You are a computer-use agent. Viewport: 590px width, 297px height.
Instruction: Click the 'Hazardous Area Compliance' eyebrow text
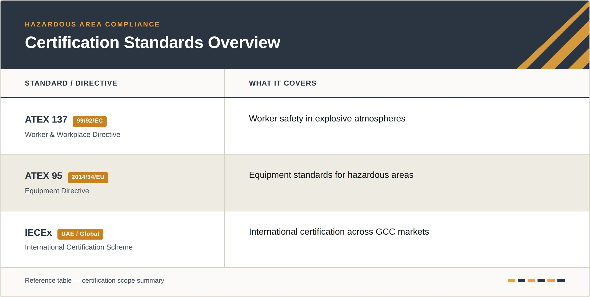coord(92,24)
